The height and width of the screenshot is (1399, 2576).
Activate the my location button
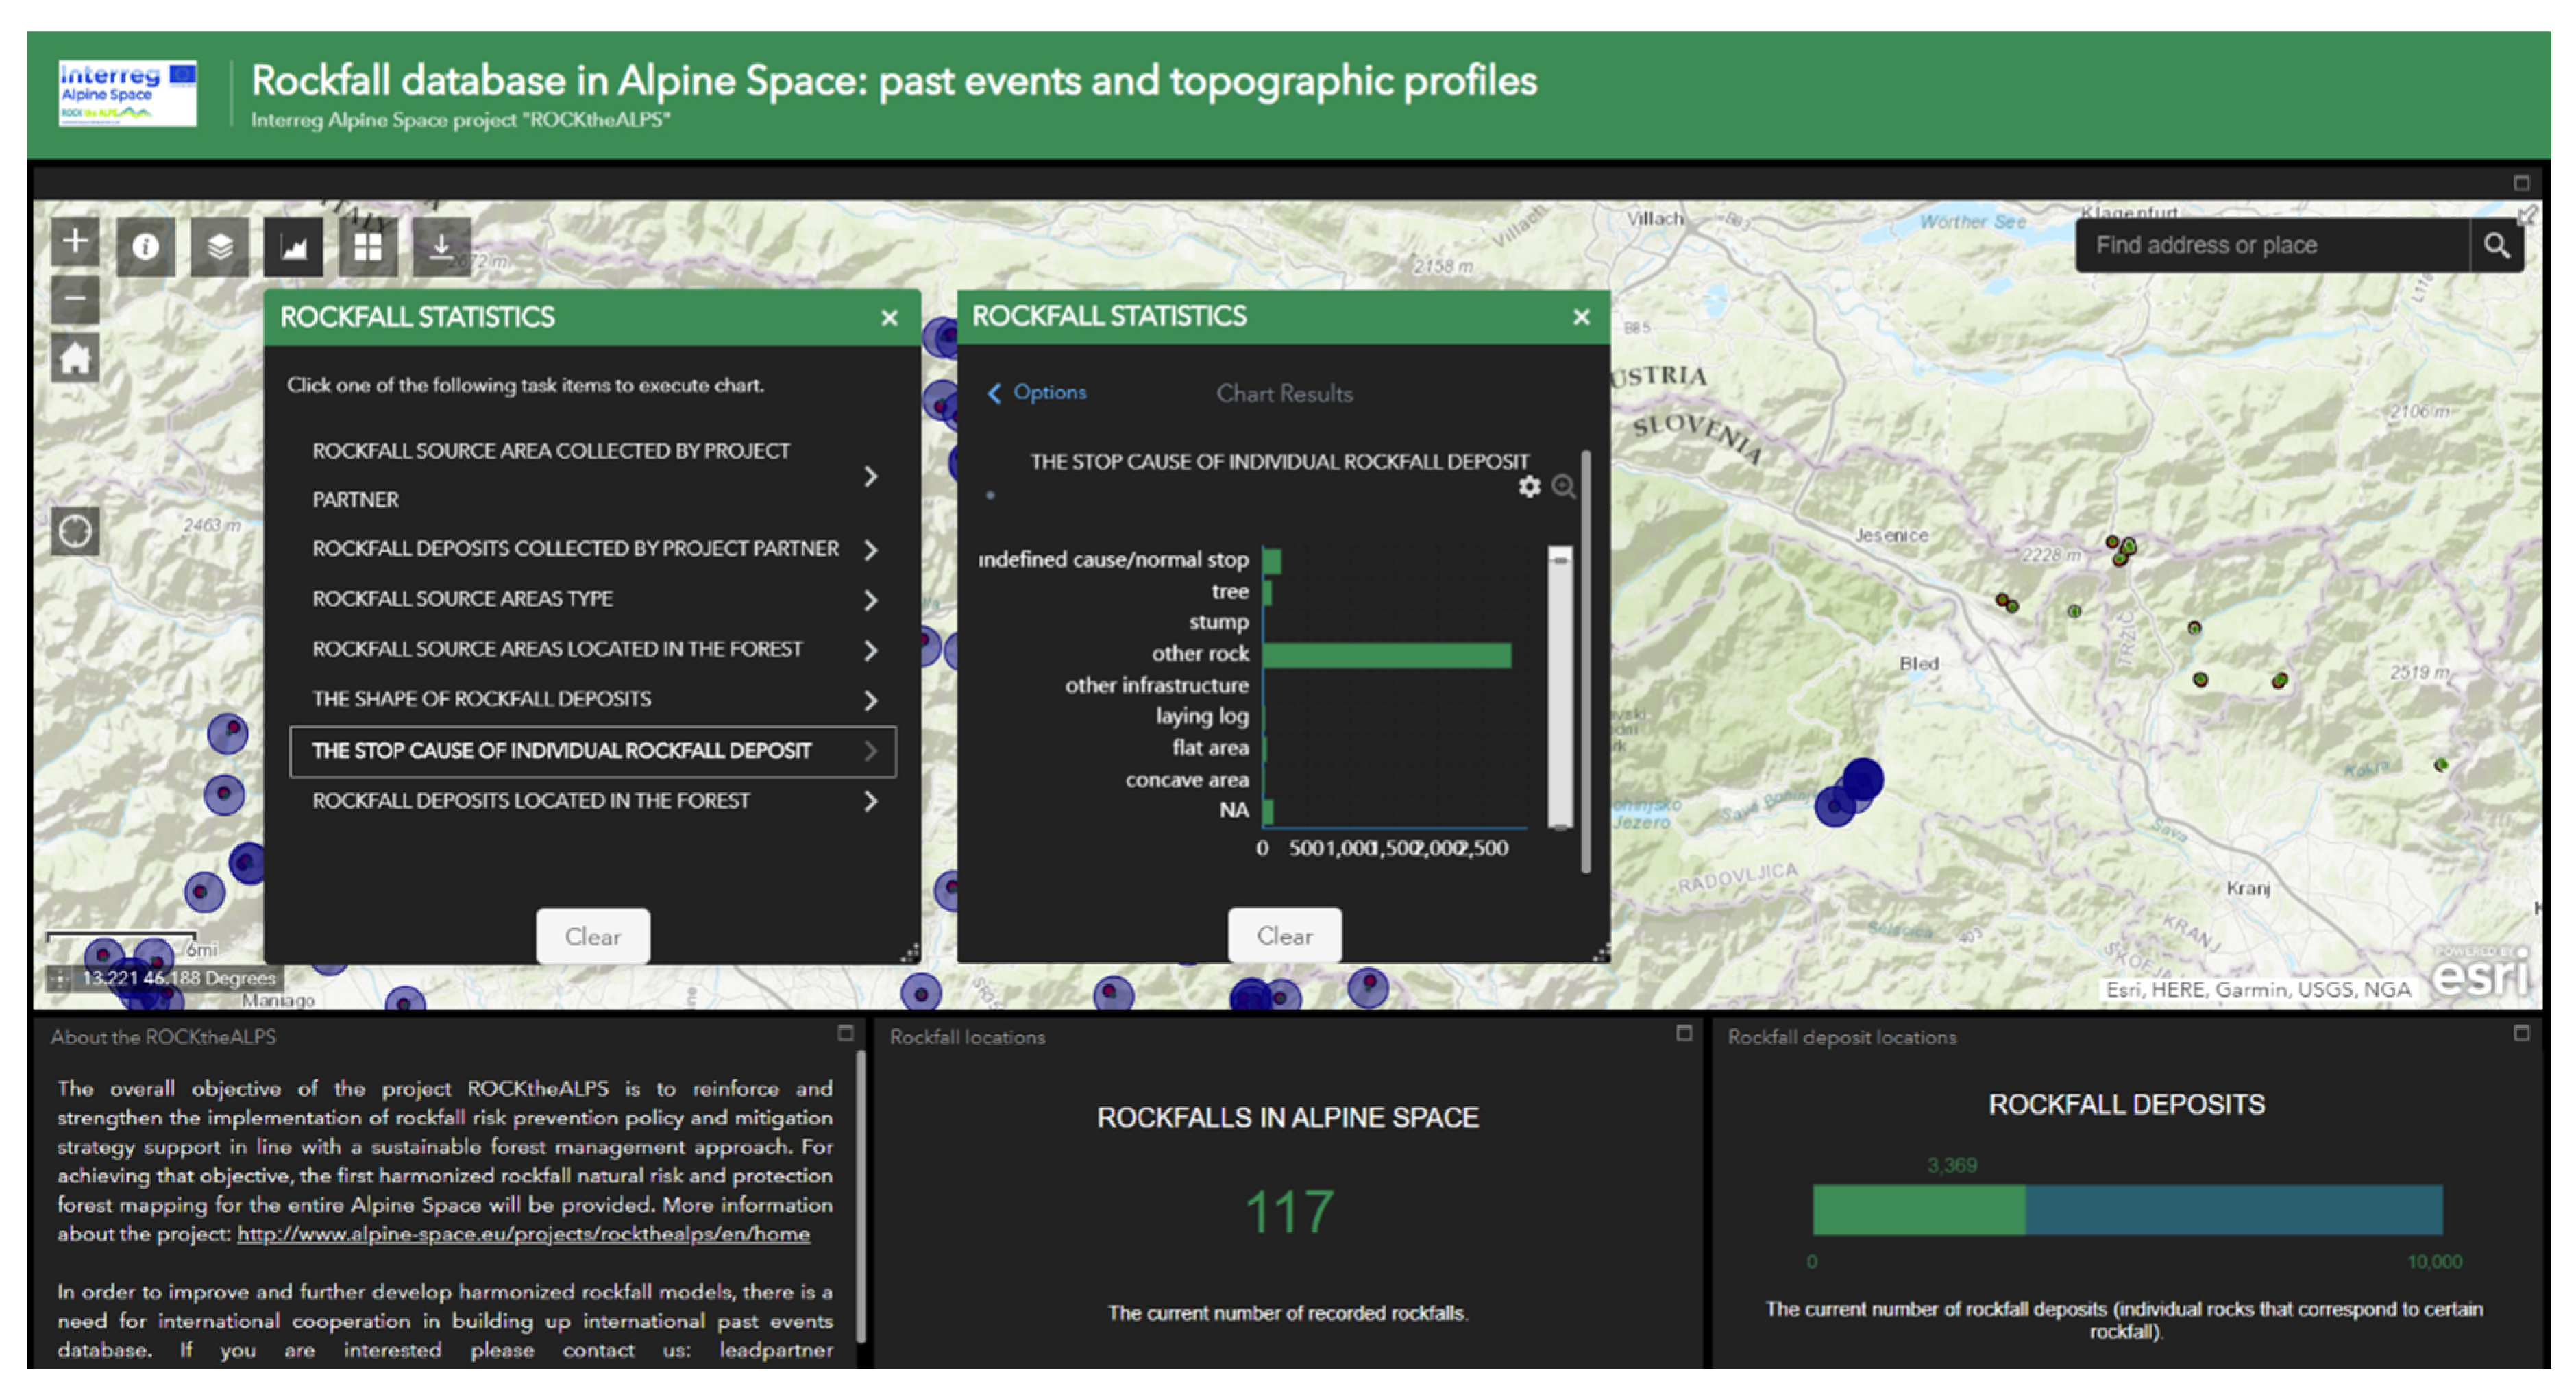point(75,530)
